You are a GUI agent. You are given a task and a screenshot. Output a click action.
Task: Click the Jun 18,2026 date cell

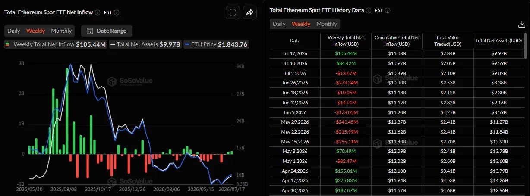295,92
